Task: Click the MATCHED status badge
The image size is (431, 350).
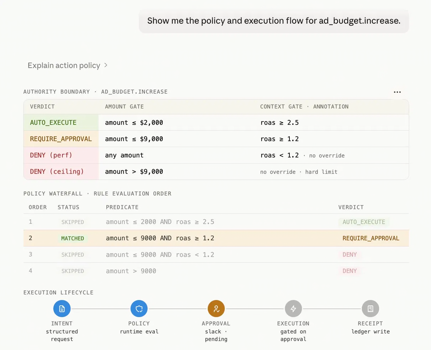Action: coord(72,238)
